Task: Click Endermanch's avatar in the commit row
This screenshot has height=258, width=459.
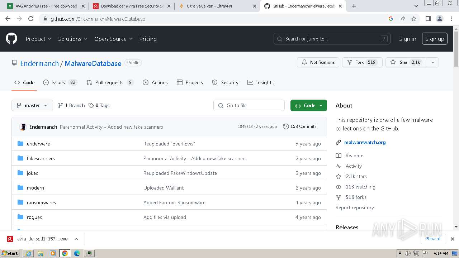Action: click(23, 127)
